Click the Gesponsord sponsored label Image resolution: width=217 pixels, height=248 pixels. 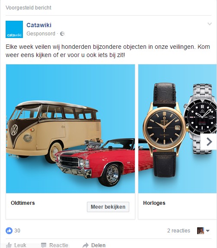click(41, 34)
